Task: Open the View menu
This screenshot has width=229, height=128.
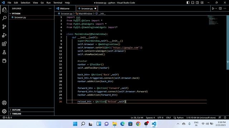Action: [x=35, y=2]
